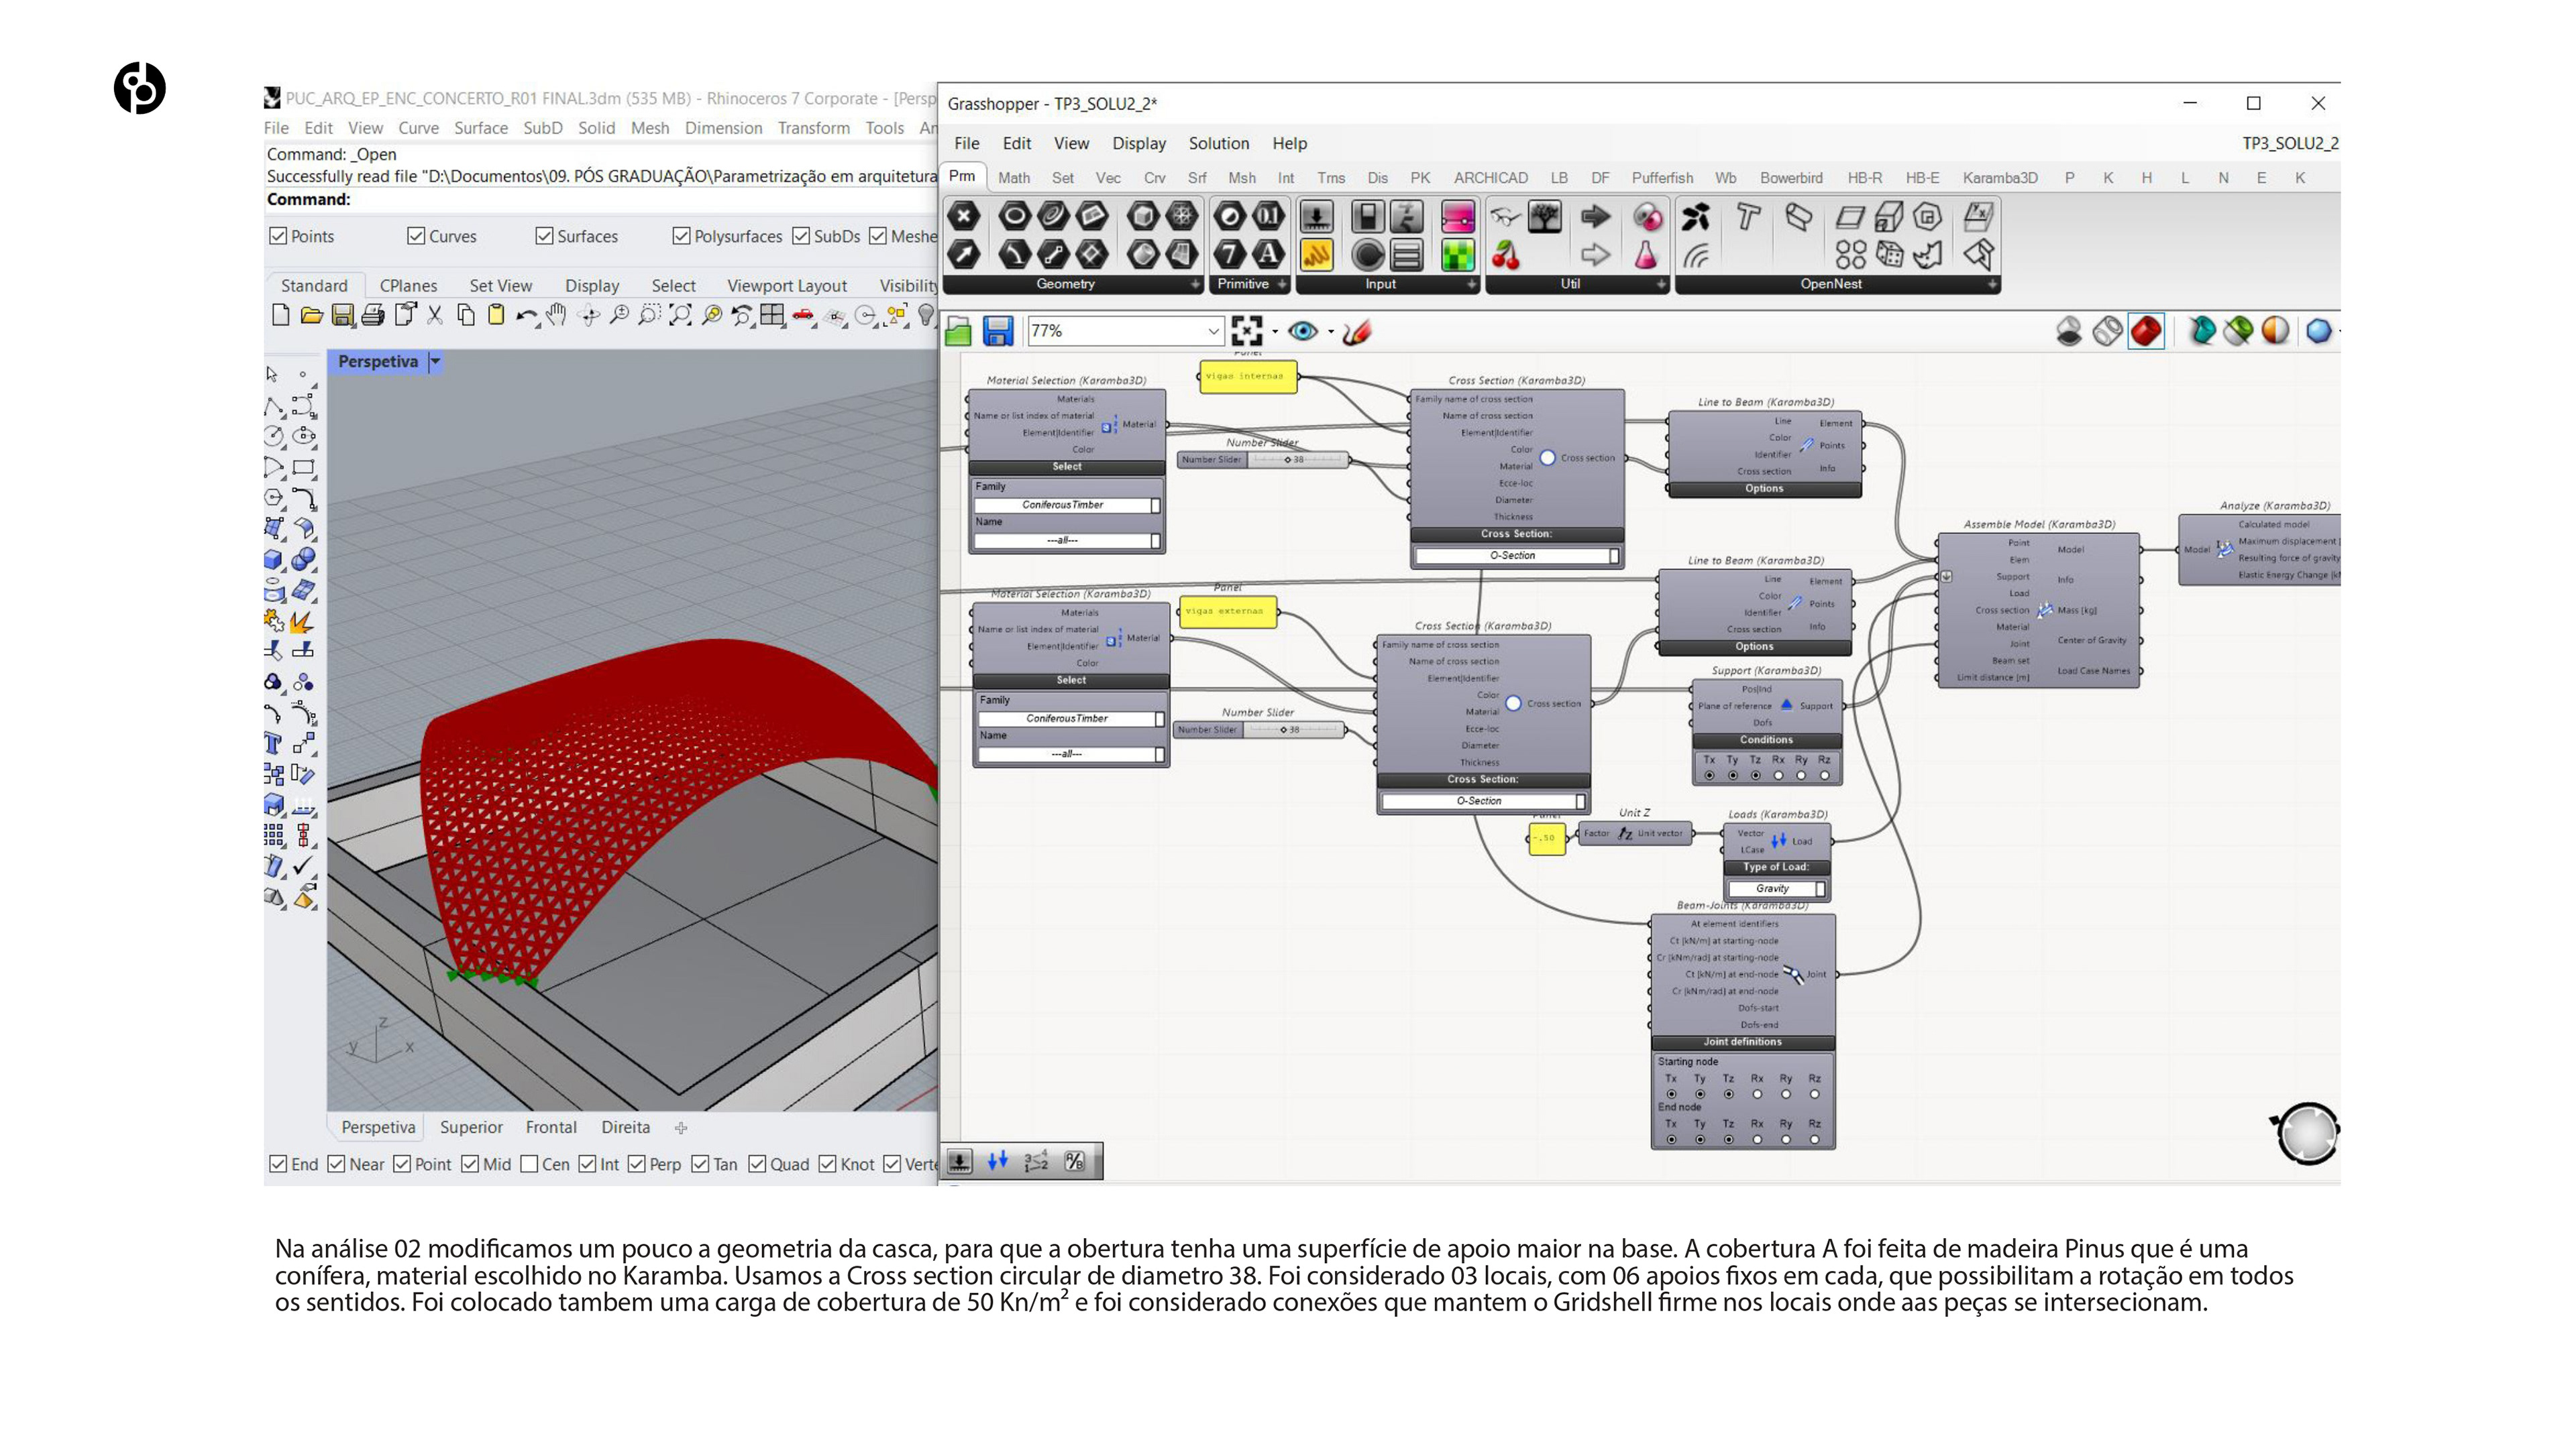Viewport: 2576px width, 1448px height.
Task: Click the sketch pencil icon in canvas toolbar
Action: [x=1356, y=330]
